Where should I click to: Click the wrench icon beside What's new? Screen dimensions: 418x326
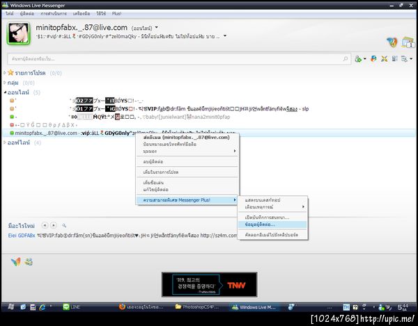[x=64, y=225]
